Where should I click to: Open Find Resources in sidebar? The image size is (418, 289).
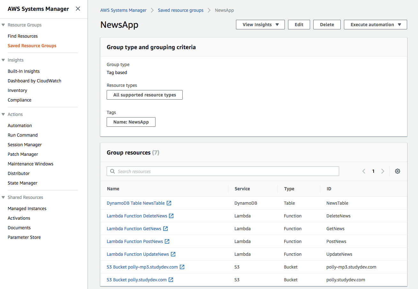(23, 36)
